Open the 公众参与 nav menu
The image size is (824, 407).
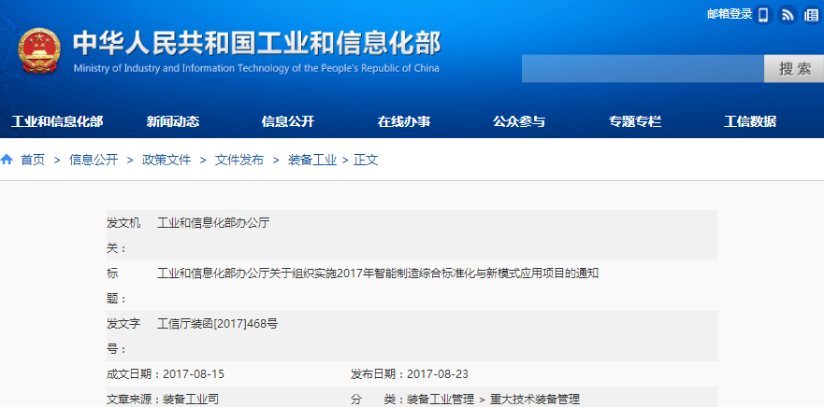tap(519, 121)
